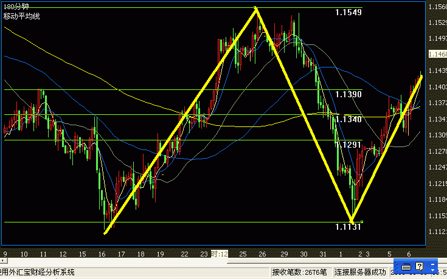The image size is (447, 279).
Task: Minimize the language bar with dash button
Action: point(433,264)
